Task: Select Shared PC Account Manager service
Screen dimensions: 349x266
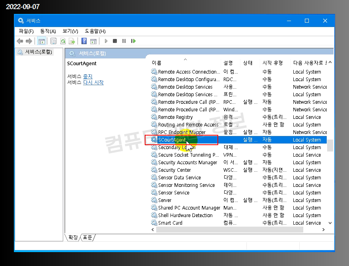Action: click(x=238, y=208)
